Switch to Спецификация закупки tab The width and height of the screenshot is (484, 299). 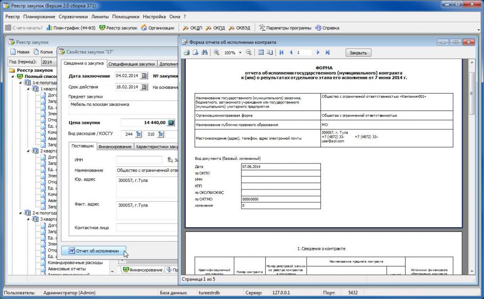pyautogui.click(x=132, y=64)
